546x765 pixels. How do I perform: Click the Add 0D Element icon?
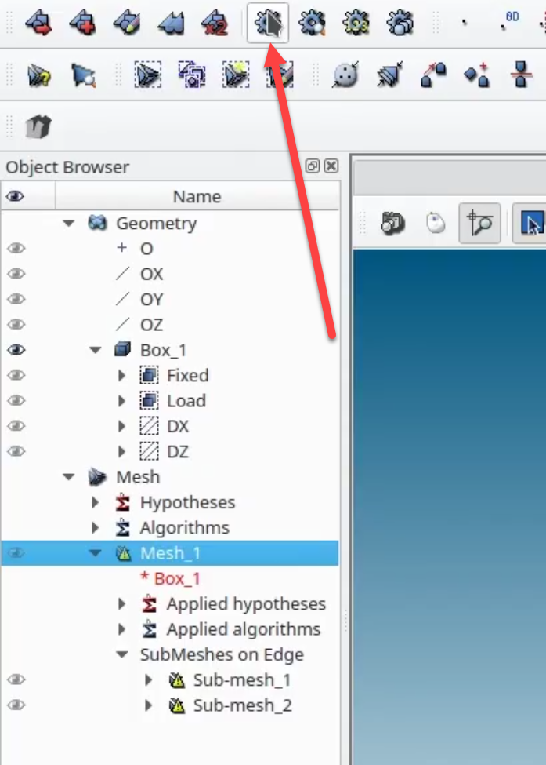510,20
